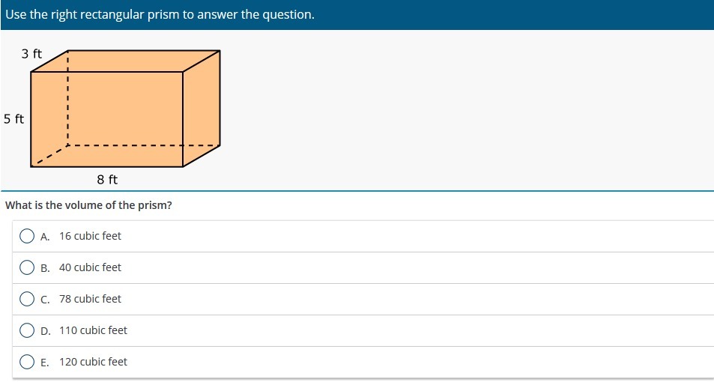Click the front face of the prism
Viewport: 714px width, 382px height.
106,119
